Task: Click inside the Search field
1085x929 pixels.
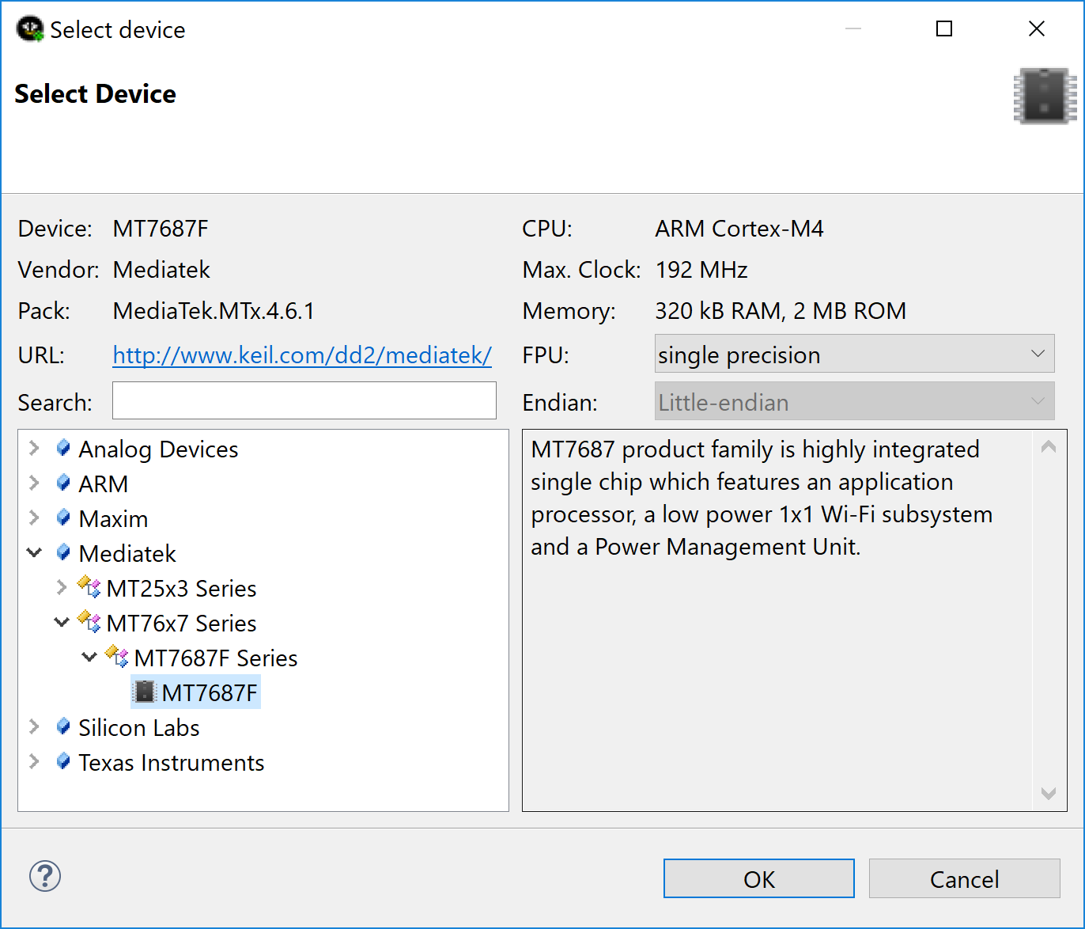Action: (304, 400)
